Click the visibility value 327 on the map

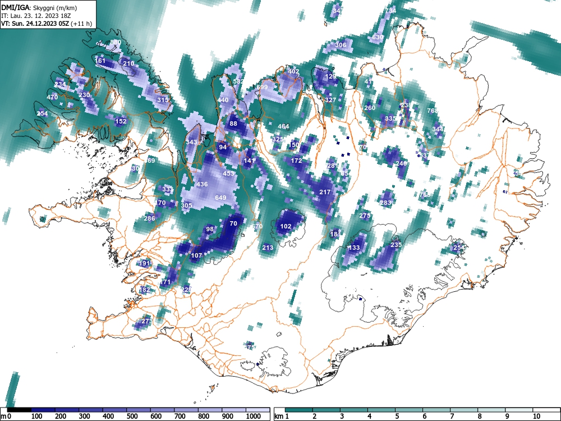tap(330, 99)
